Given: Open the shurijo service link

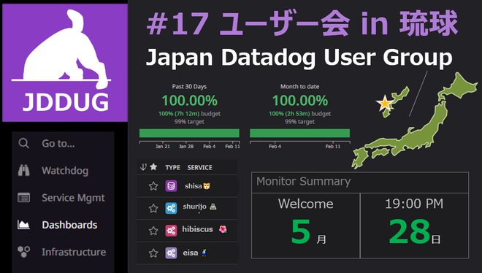Looking at the screenshot, I should 194,207.
